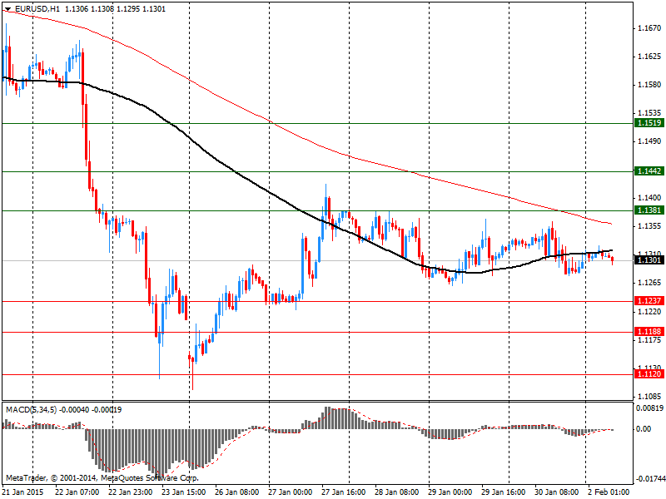Select the green 1.1381 resistance level label
The width and height of the screenshot is (666, 499).
[649, 210]
